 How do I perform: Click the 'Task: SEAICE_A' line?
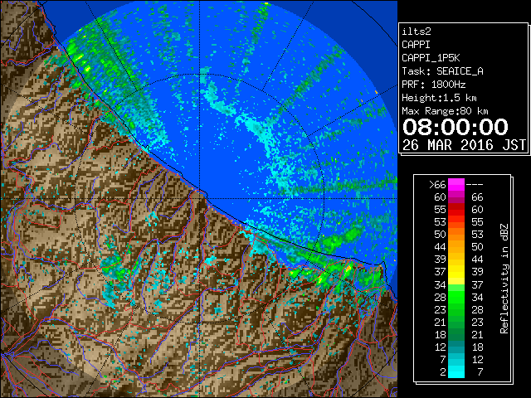[442, 71]
